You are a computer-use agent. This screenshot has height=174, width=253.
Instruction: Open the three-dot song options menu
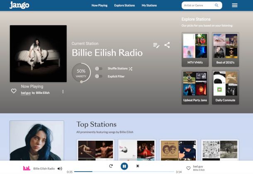click(63, 92)
